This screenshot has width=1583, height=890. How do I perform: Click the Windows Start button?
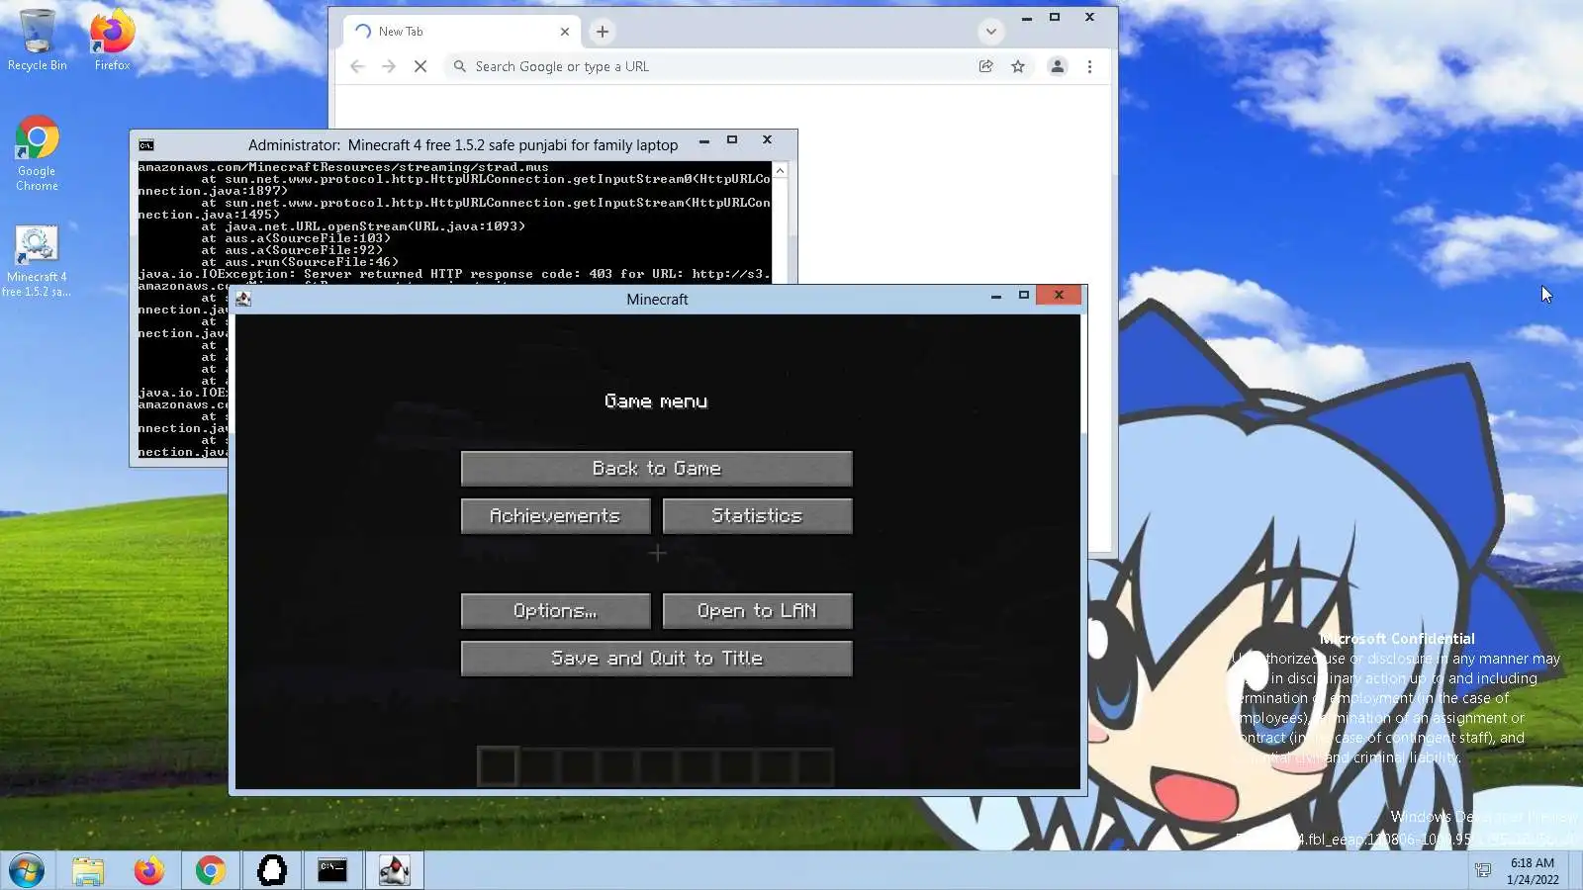[27, 871]
